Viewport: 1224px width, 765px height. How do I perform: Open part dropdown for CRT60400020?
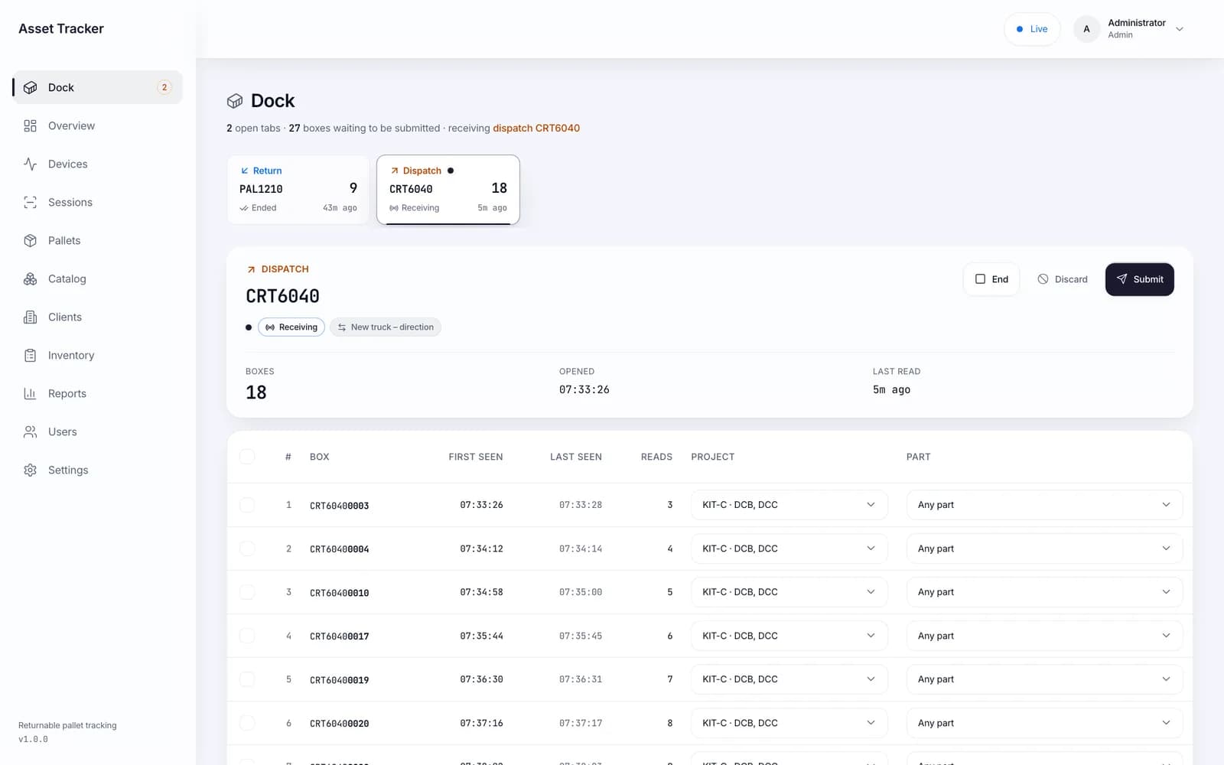pos(1044,723)
